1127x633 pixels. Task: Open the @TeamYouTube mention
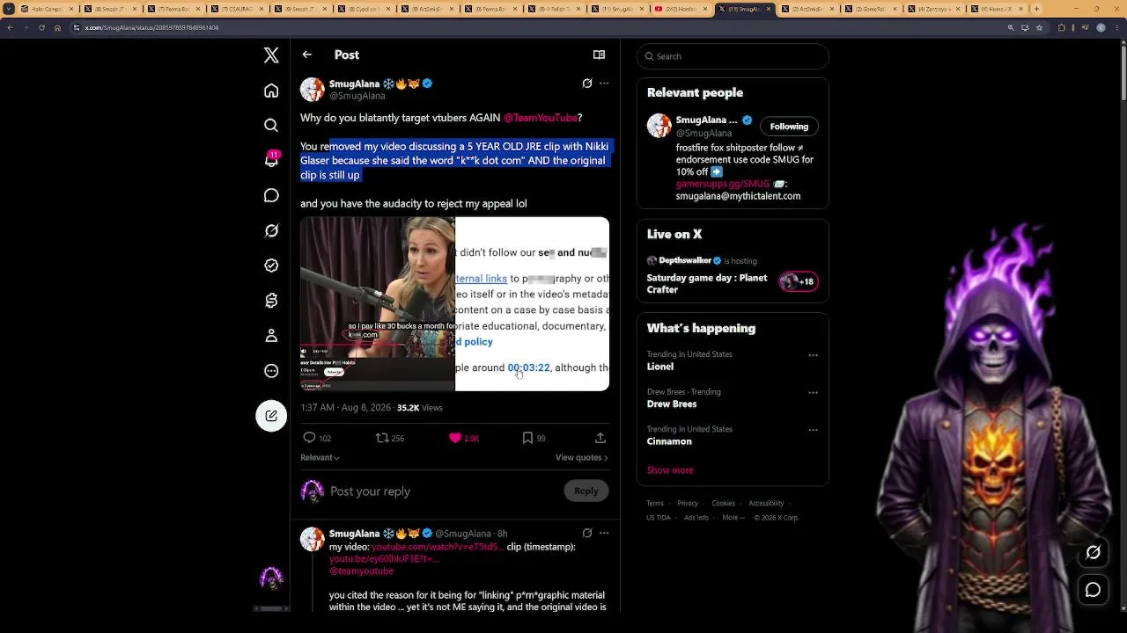[x=541, y=118]
